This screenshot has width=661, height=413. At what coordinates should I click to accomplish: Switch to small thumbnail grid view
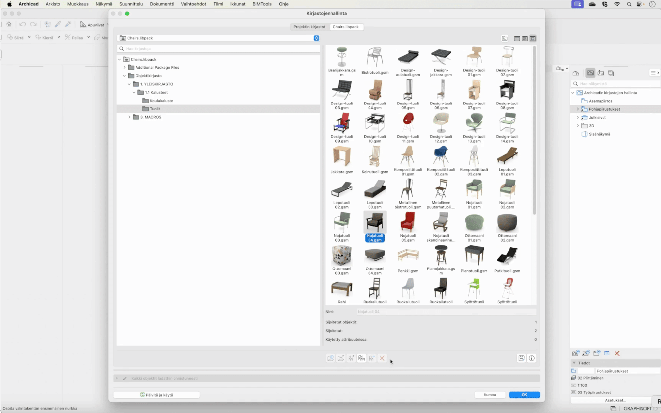(x=525, y=39)
